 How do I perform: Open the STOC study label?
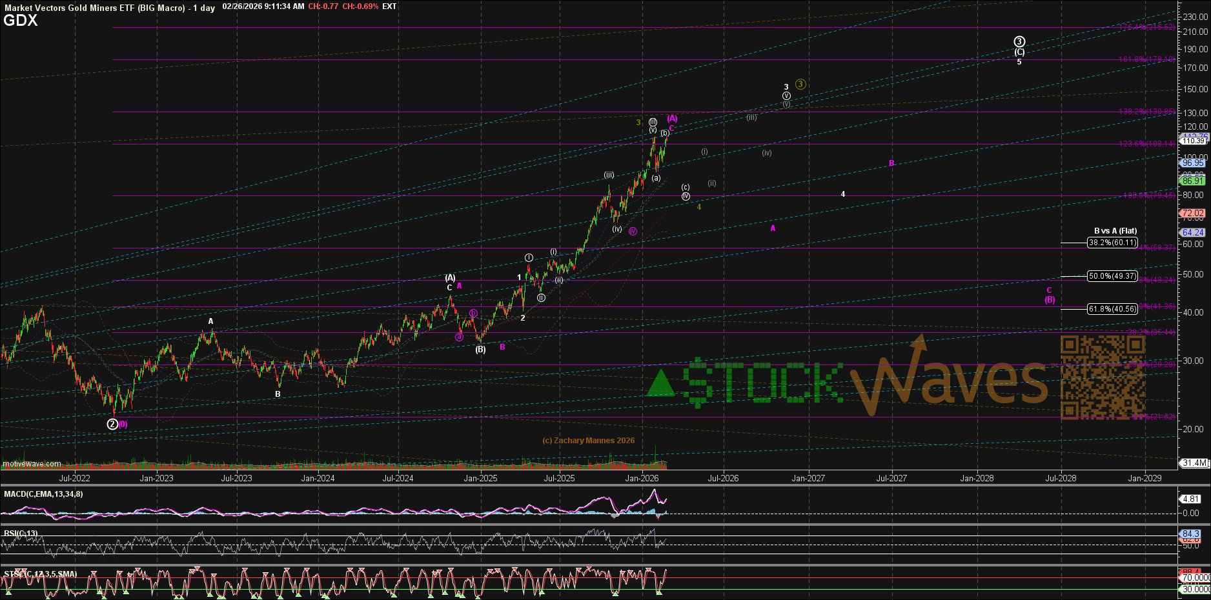[40, 574]
